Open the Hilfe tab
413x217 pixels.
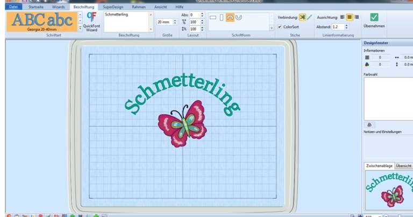pyautogui.click(x=180, y=7)
